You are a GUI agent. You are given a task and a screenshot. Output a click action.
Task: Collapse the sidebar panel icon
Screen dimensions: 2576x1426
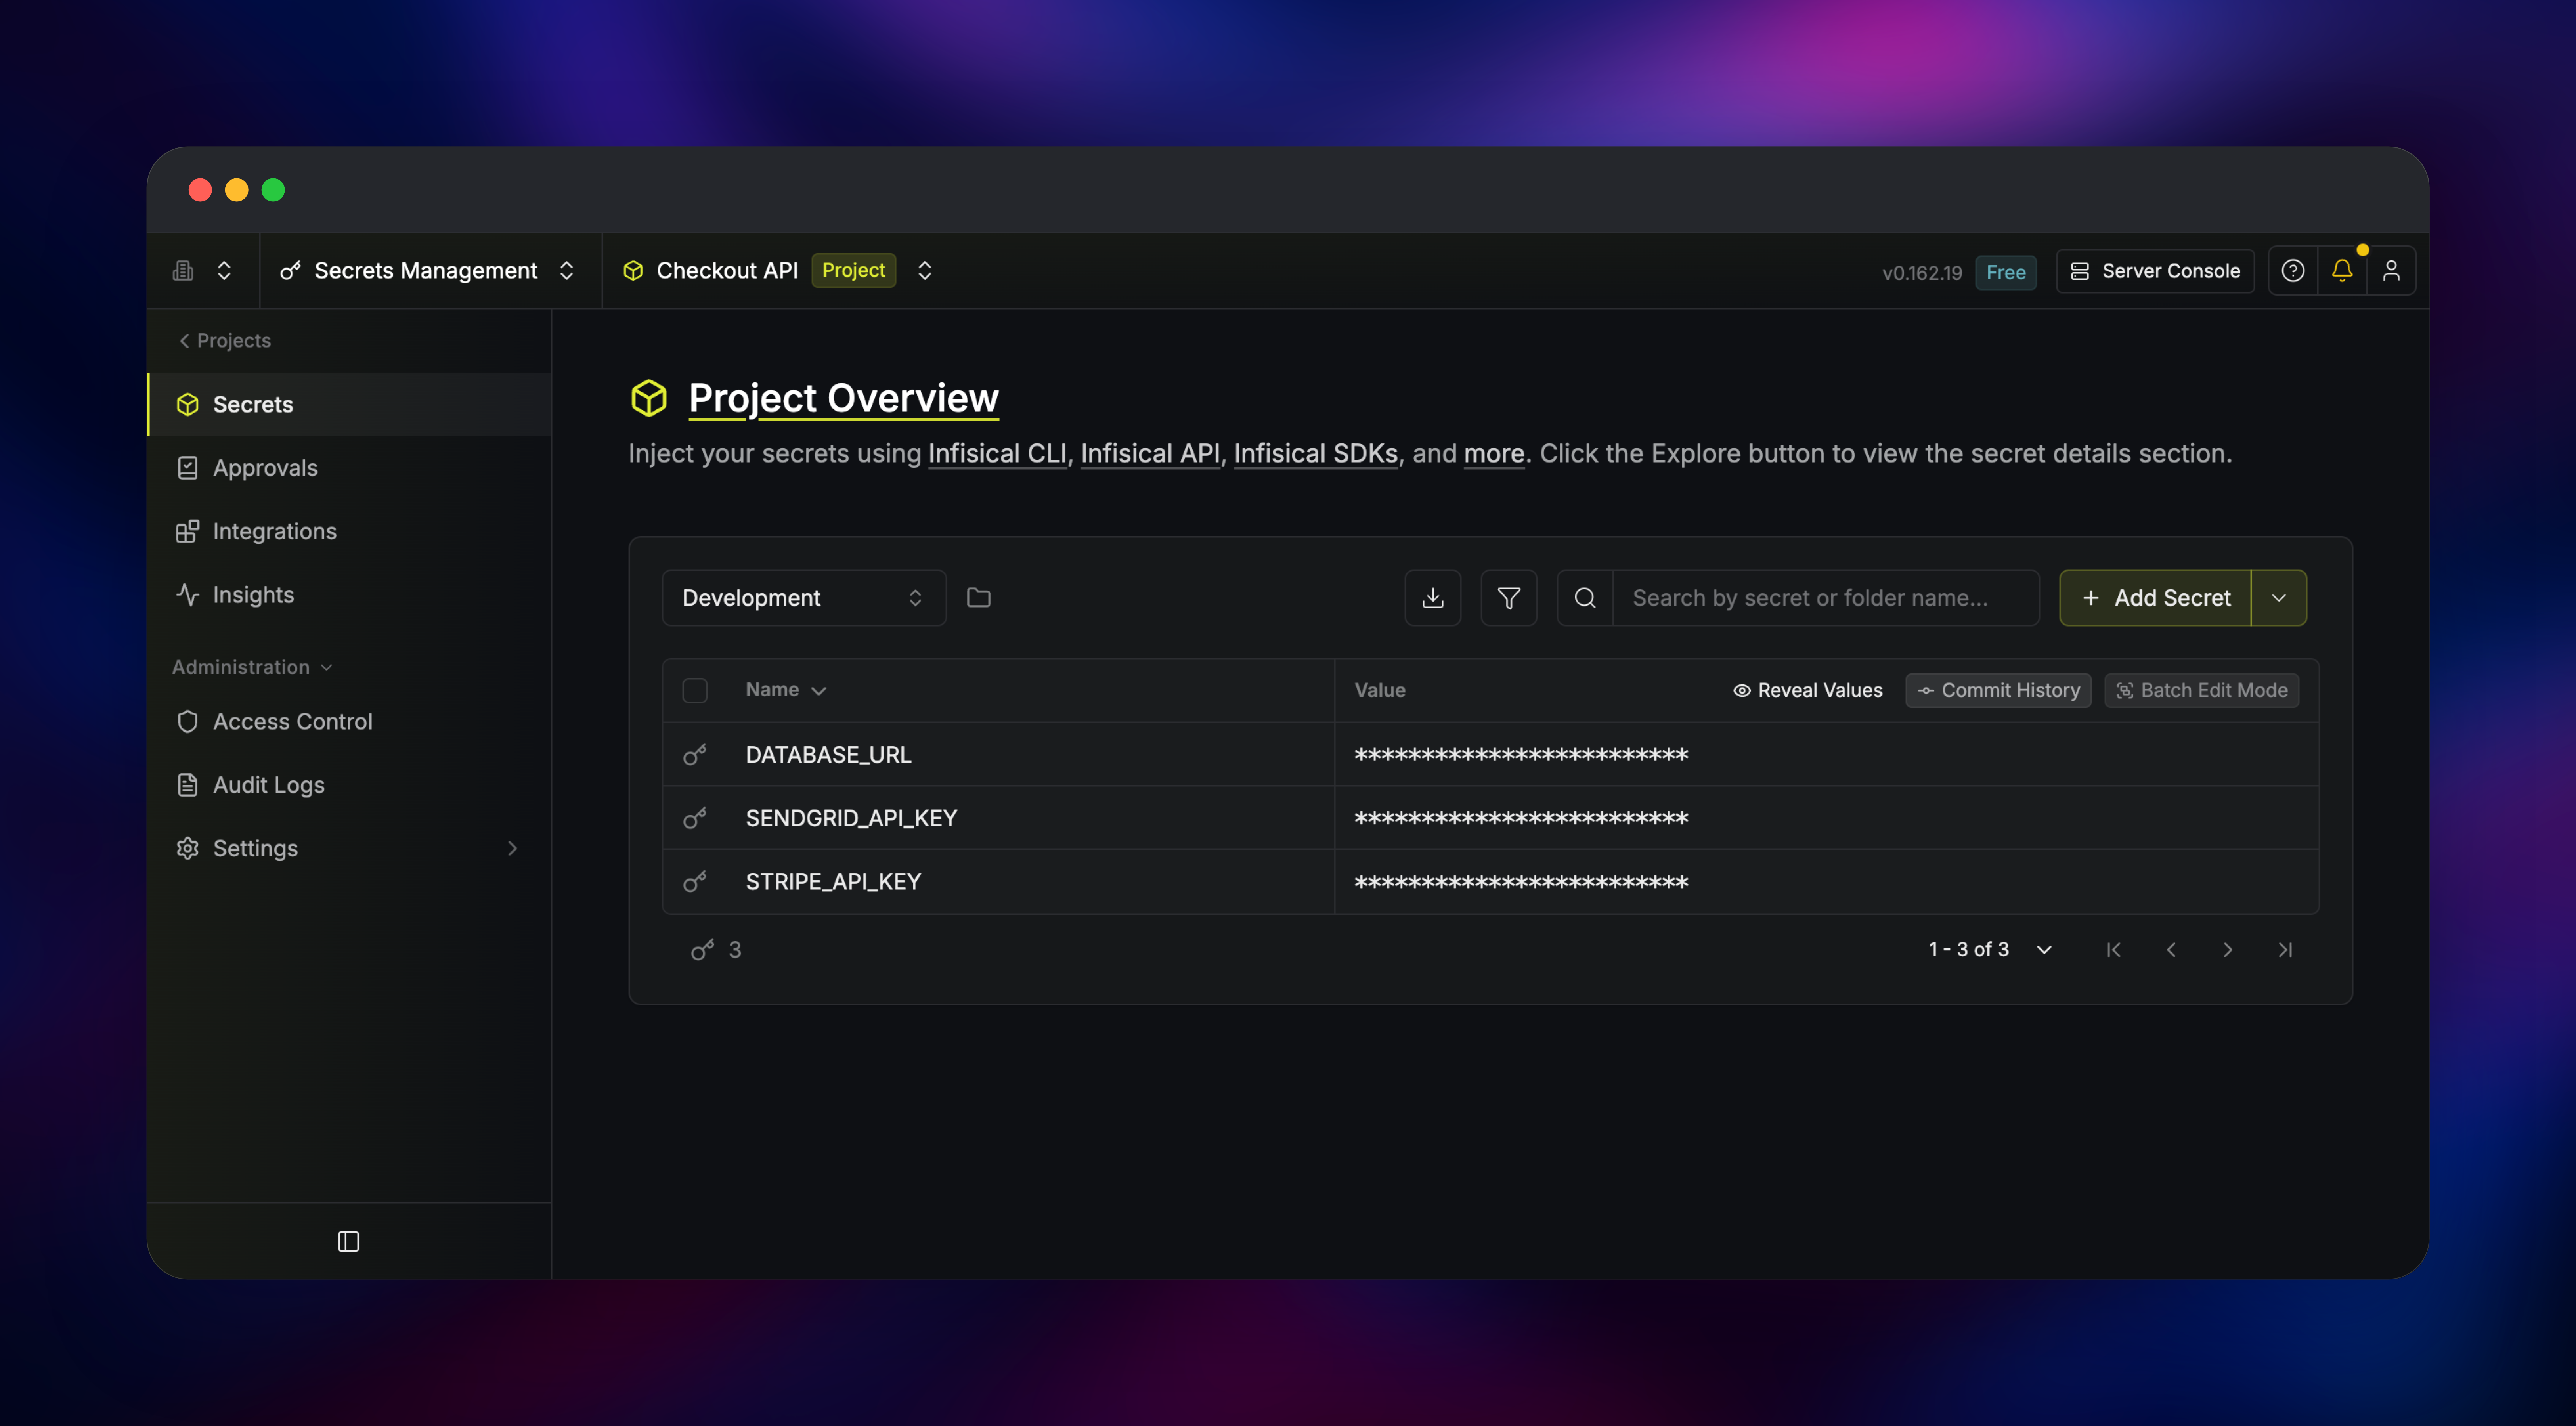click(x=348, y=1241)
